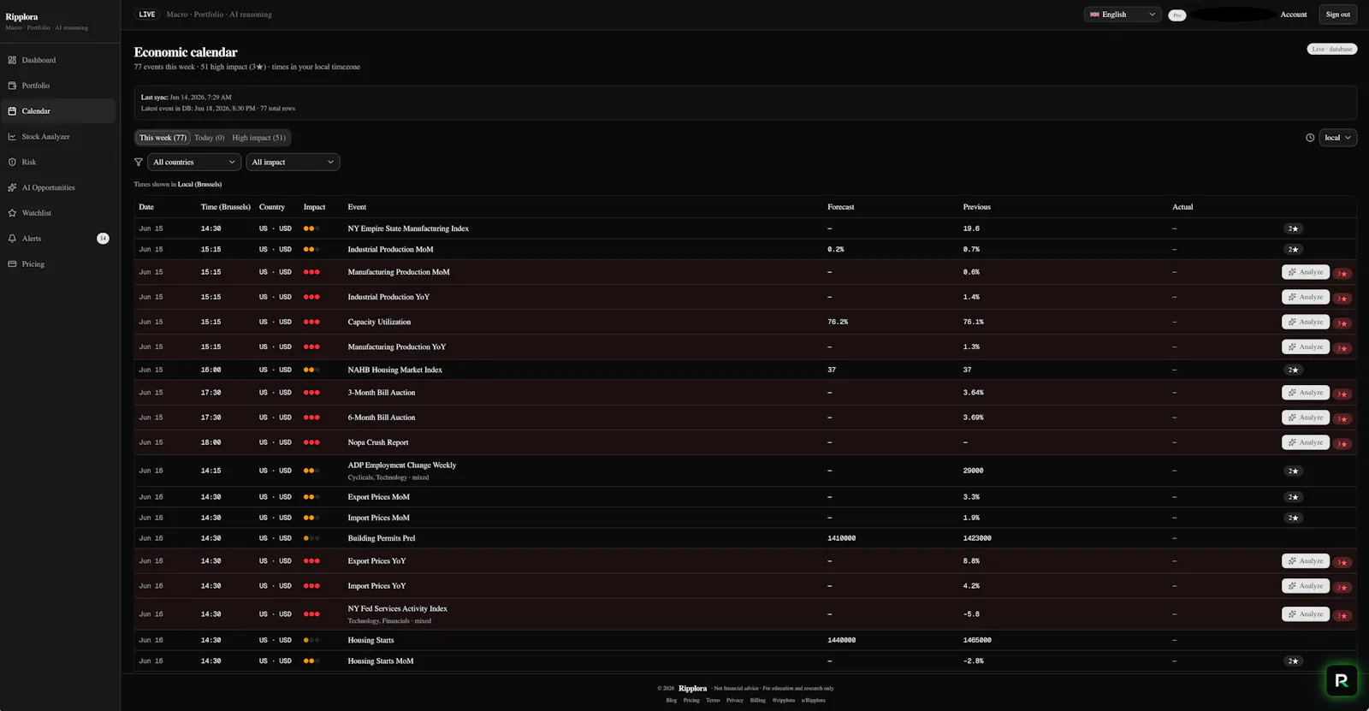Analyze Manufacturing Production YoY event
This screenshot has height=711, width=1369.
click(x=1306, y=347)
